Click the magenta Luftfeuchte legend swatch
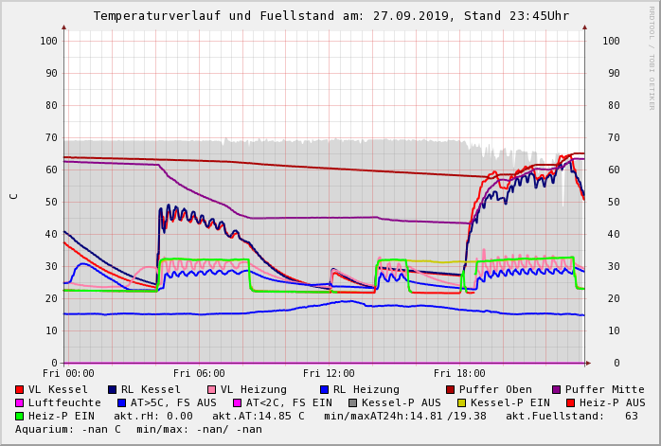 [x=20, y=402]
